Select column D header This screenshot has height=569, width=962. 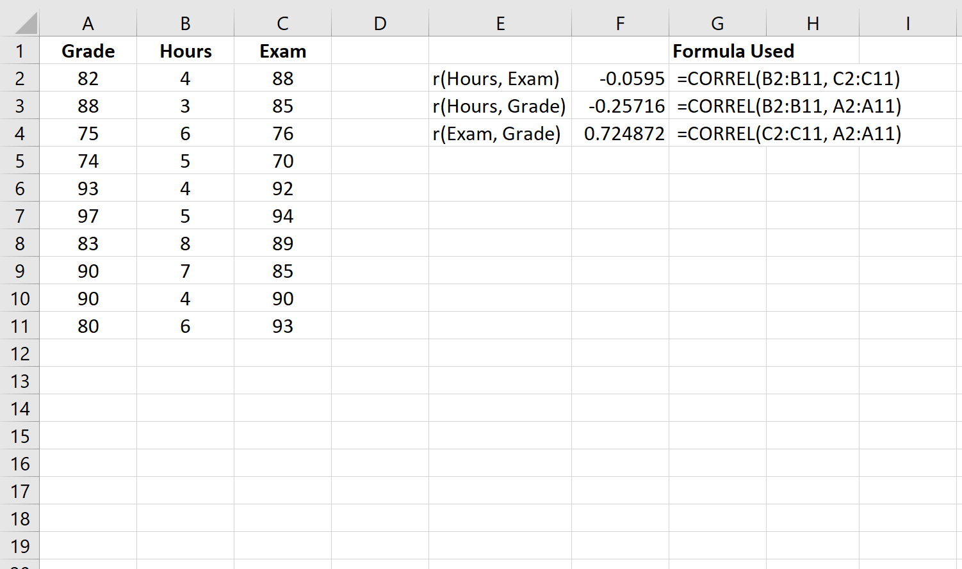coord(380,23)
